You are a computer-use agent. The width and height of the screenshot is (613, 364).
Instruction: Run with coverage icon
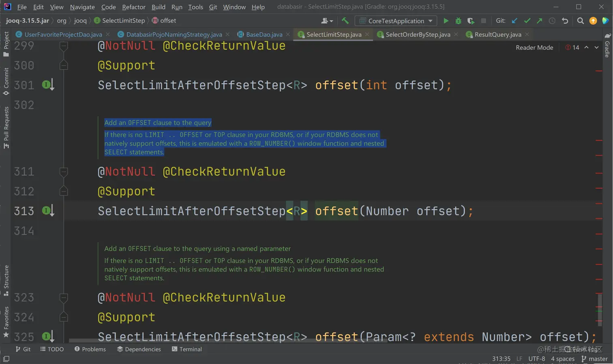pos(471,21)
